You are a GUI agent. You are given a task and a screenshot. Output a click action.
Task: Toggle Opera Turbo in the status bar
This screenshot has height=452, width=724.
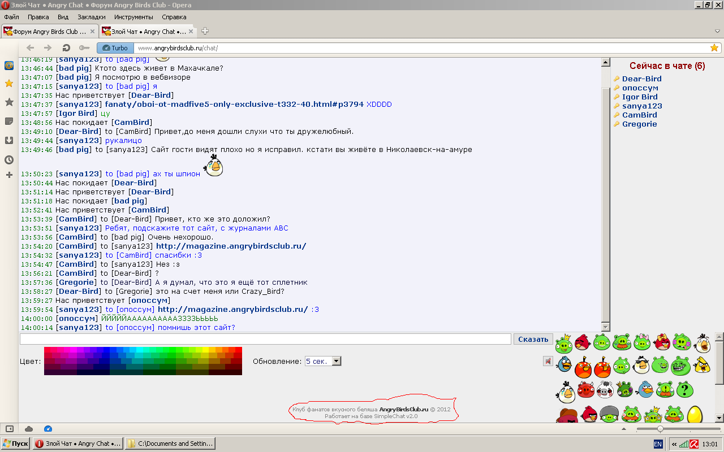pyautogui.click(x=48, y=429)
